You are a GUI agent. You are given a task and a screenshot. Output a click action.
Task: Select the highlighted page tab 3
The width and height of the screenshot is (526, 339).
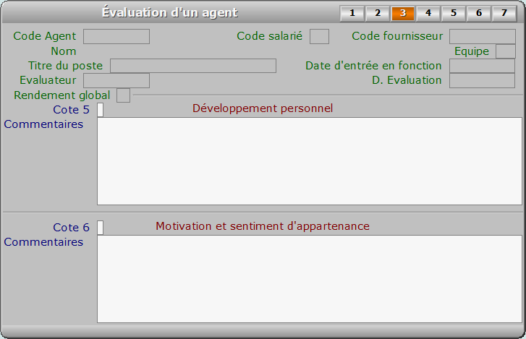403,14
